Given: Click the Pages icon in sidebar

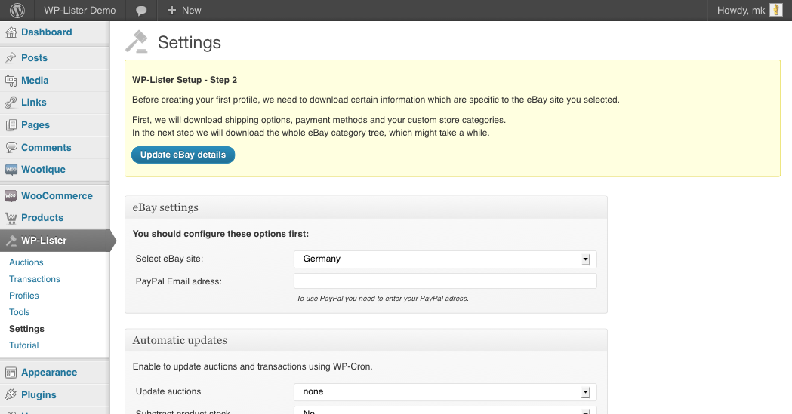Looking at the screenshot, I should (11, 125).
